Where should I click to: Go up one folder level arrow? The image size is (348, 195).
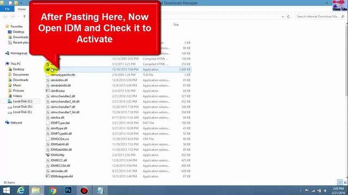pyautogui.click(x=24, y=17)
